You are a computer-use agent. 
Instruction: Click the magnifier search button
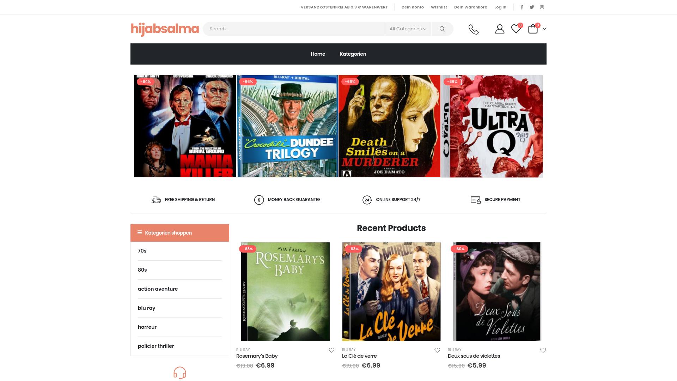pyautogui.click(x=442, y=29)
